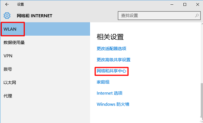Open the 网络和共享中心 link
Viewport: 203px width, 123px height.
(x=111, y=71)
